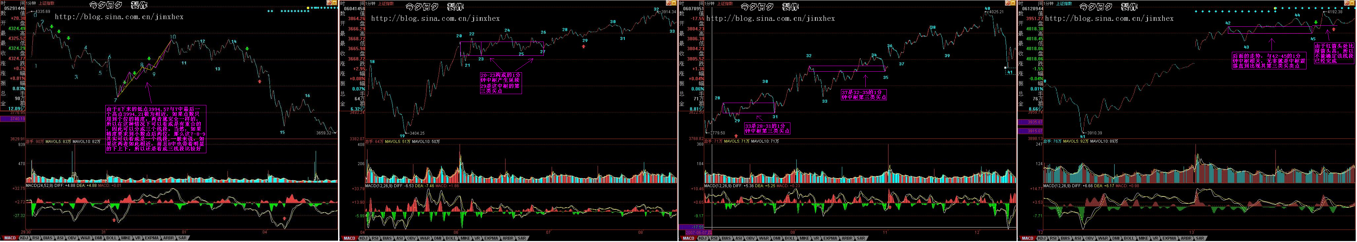This screenshot has height=242, width=1357.
Task: Click the annotation box about 32-35 in the third chart
Action: (x=863, y=94)
